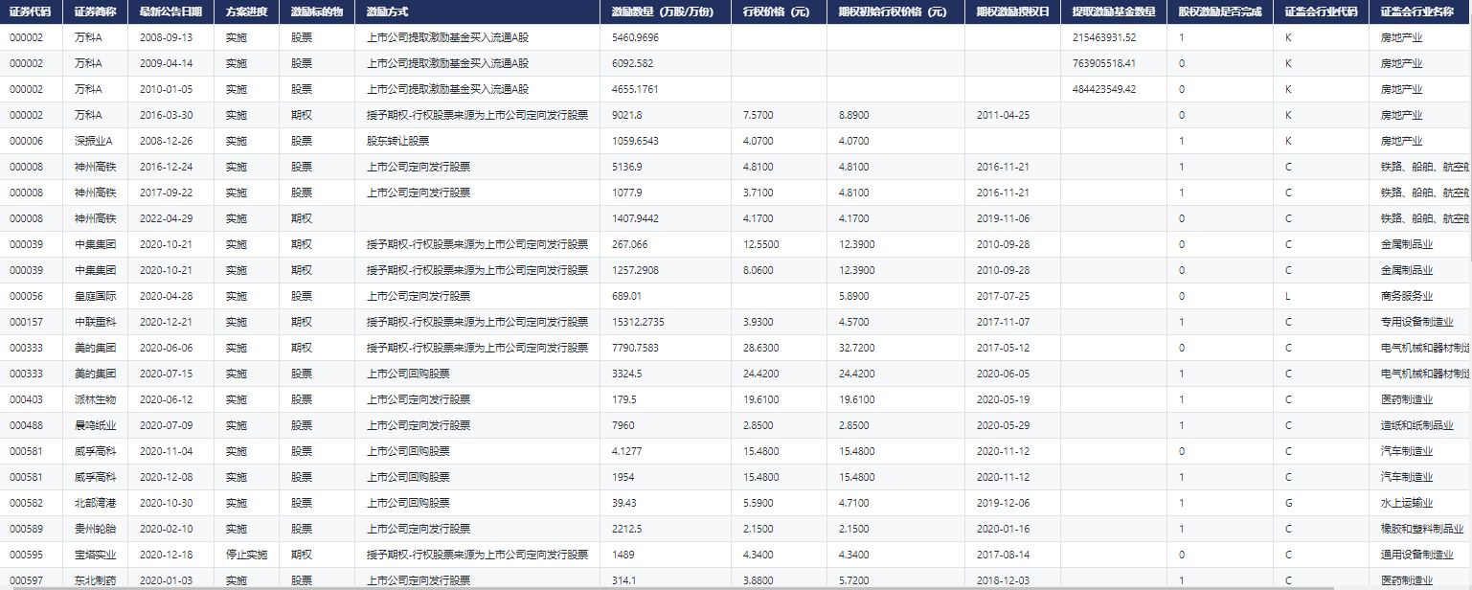Select the quantity cell 7790.7583
The height and width of the screenshot is (590, 1472).
click(635, 348)
